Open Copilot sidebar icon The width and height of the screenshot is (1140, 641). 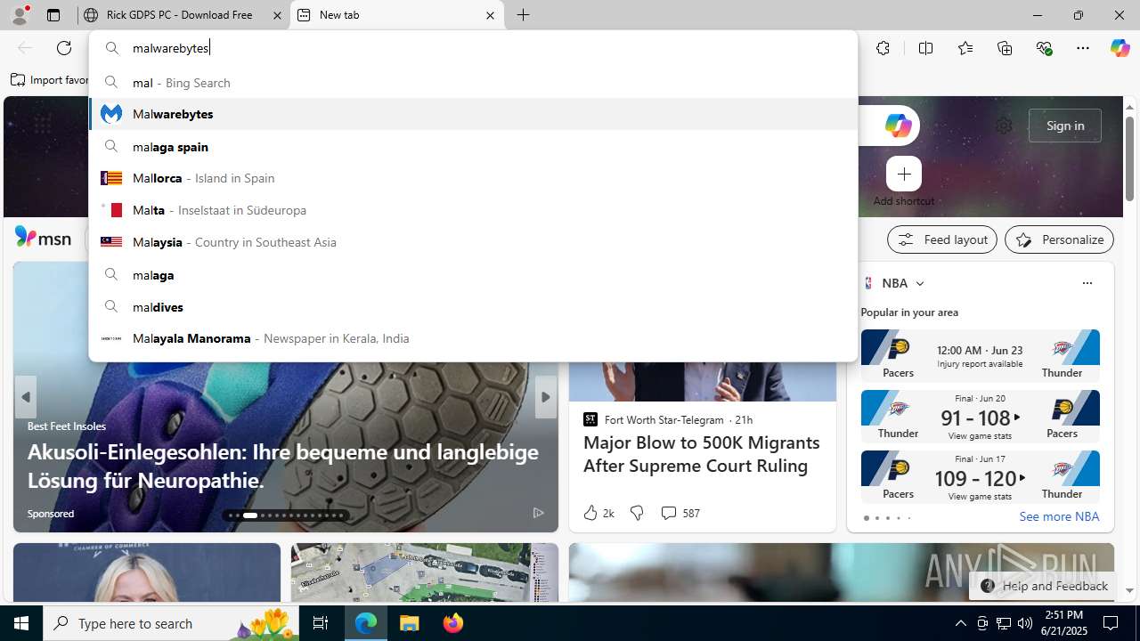click(x=1120, y=48)
